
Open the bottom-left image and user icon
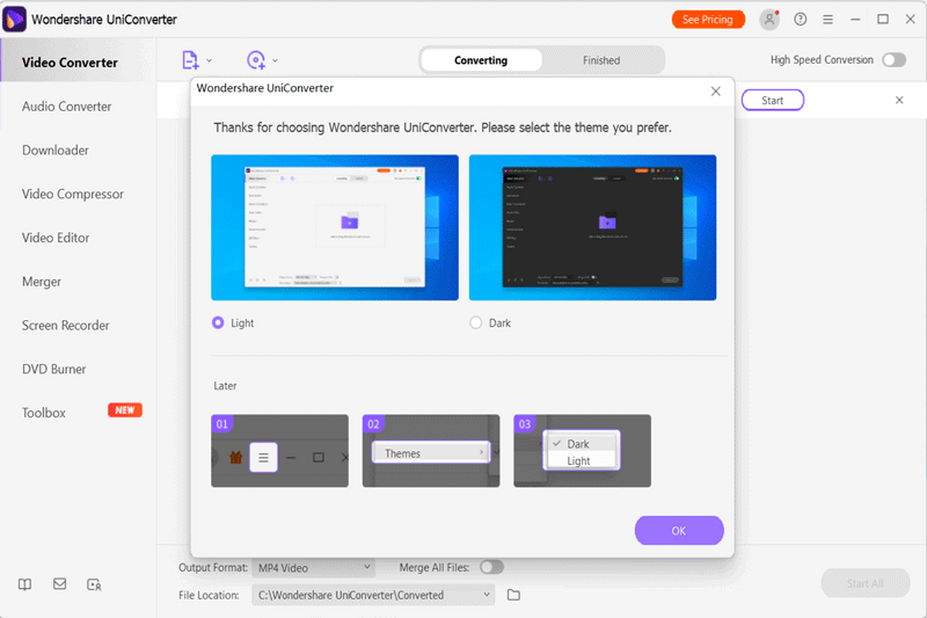pos(95,585)
